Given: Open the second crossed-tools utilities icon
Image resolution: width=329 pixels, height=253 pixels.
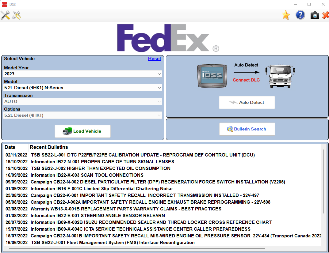Looking at the screenshot, I should click(x=16, y=15).
